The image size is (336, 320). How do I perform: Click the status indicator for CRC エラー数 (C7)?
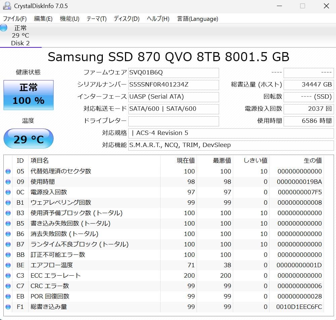tap(8, 286)
